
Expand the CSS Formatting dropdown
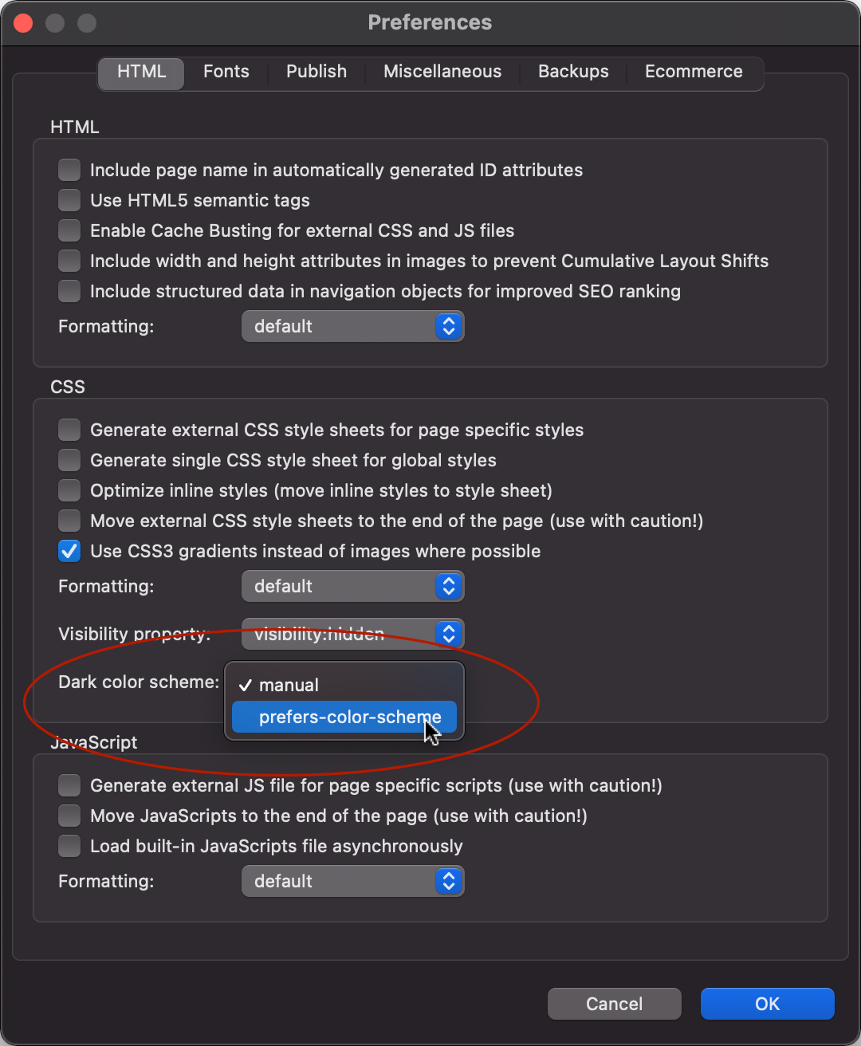[x=352, y=586]
